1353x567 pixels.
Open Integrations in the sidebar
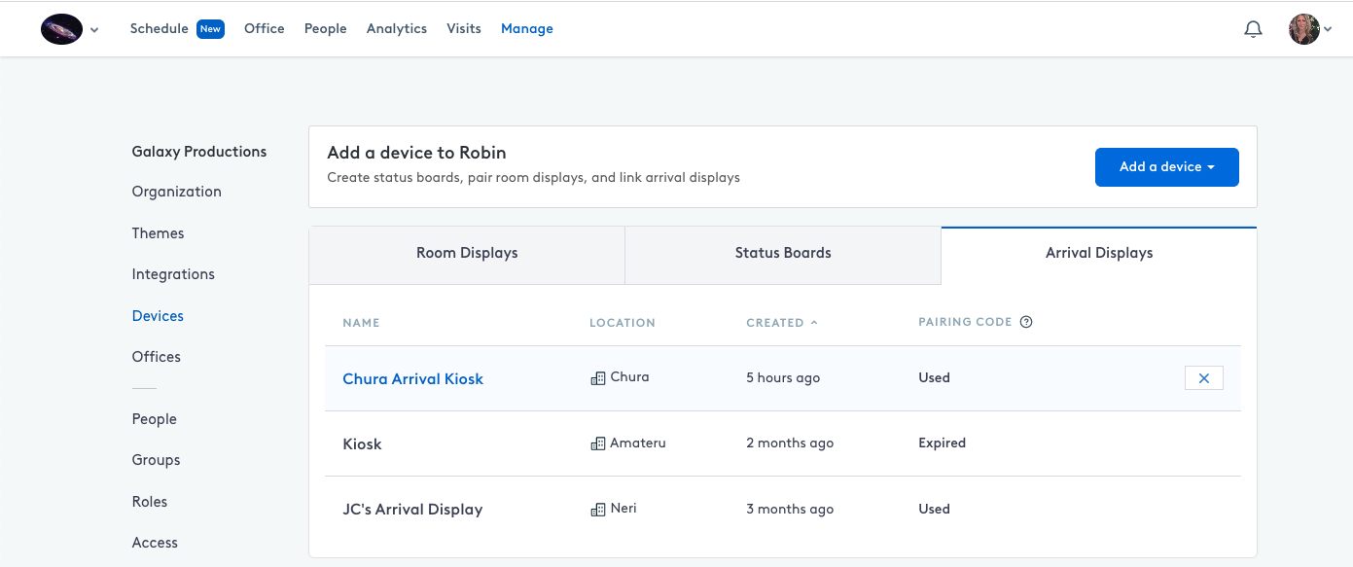point(173,274)
